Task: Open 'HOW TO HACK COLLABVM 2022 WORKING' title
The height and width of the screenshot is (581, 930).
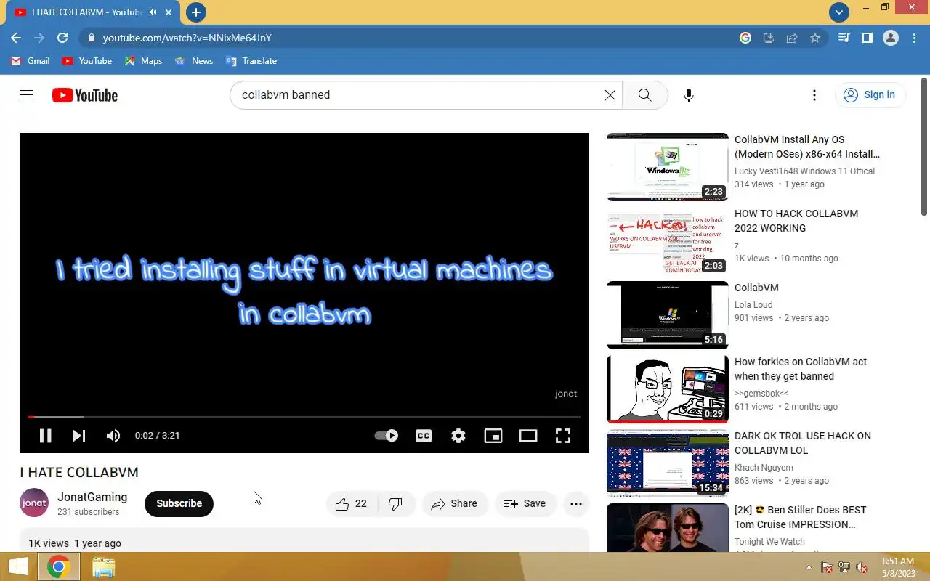Action: click(796, 221)
